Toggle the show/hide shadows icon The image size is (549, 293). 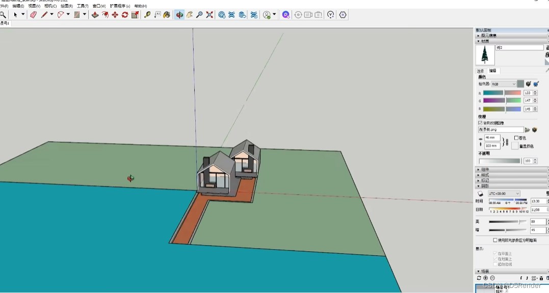click(480, 194)
